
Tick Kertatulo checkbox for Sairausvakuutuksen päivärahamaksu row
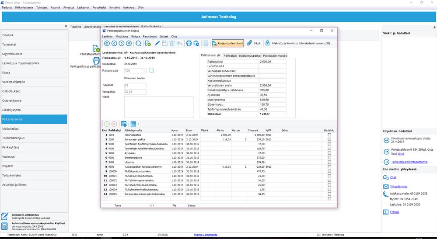click(329, 194)
